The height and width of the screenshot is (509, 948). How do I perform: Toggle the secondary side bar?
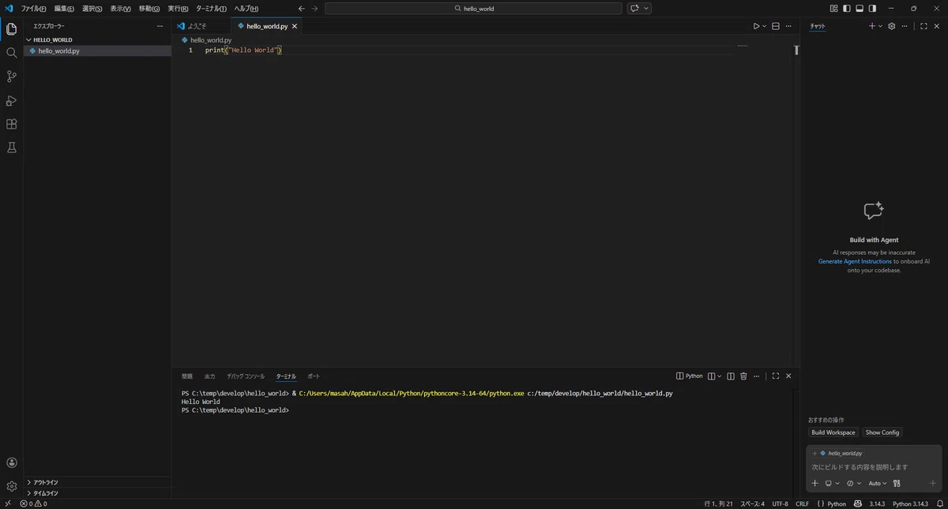click(872, 9)
